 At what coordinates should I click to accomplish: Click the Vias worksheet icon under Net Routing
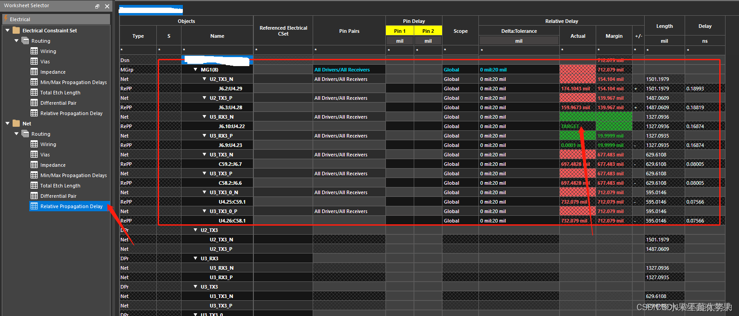[x=34, y=155]
